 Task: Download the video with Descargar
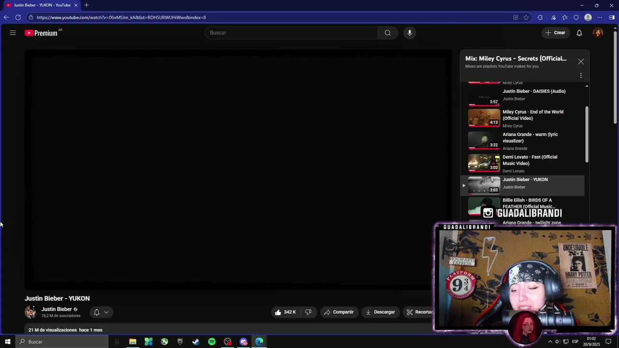380,312
